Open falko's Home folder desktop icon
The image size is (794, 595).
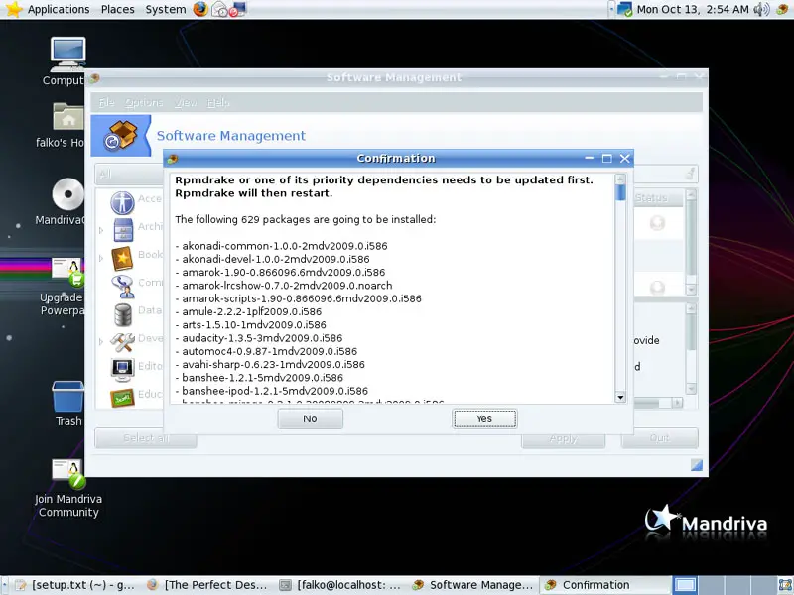pyautogui.click(x=67, y=117)
